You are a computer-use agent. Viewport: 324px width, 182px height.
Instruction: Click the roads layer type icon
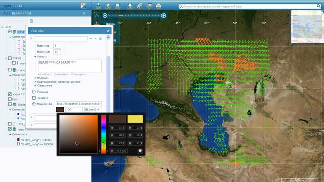click(x=15, y=70)
